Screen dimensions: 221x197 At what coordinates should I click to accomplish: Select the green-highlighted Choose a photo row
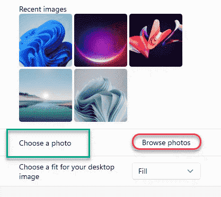click(48, 144)
